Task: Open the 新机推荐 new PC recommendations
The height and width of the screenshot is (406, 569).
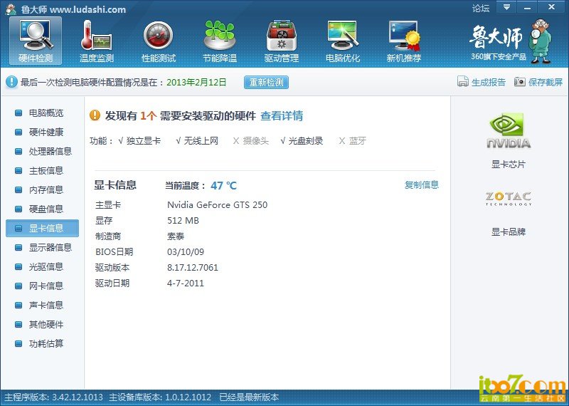Action: pos(404,41)
